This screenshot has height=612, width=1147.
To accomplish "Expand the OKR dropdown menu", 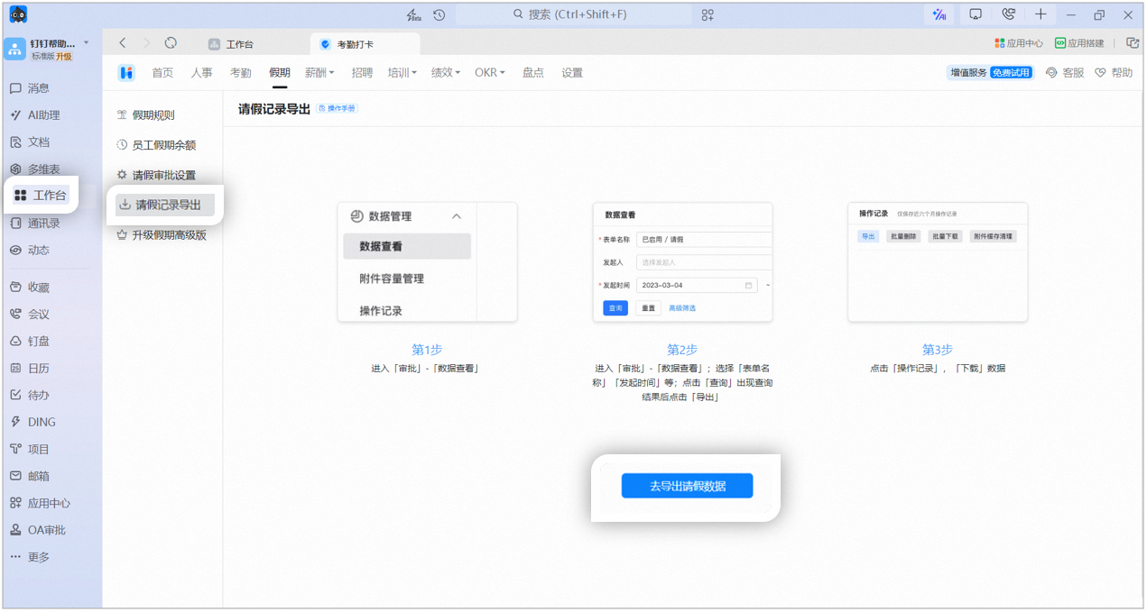I will tap(490, 73).
